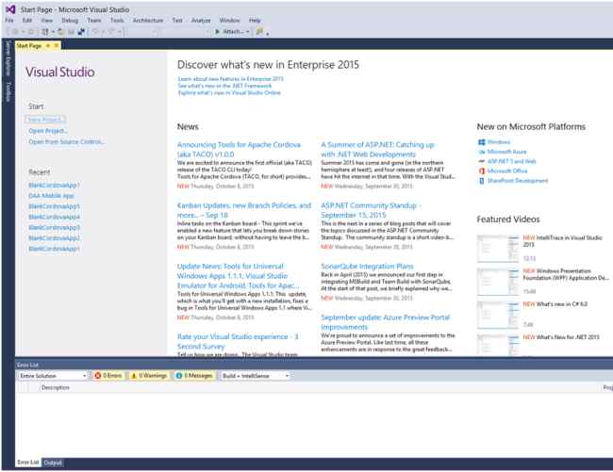Open IntelliTrace in Visual Studio 2015 video thumbnail
Viewport: 613px width, 472px height.
click(x=498, y=249)
